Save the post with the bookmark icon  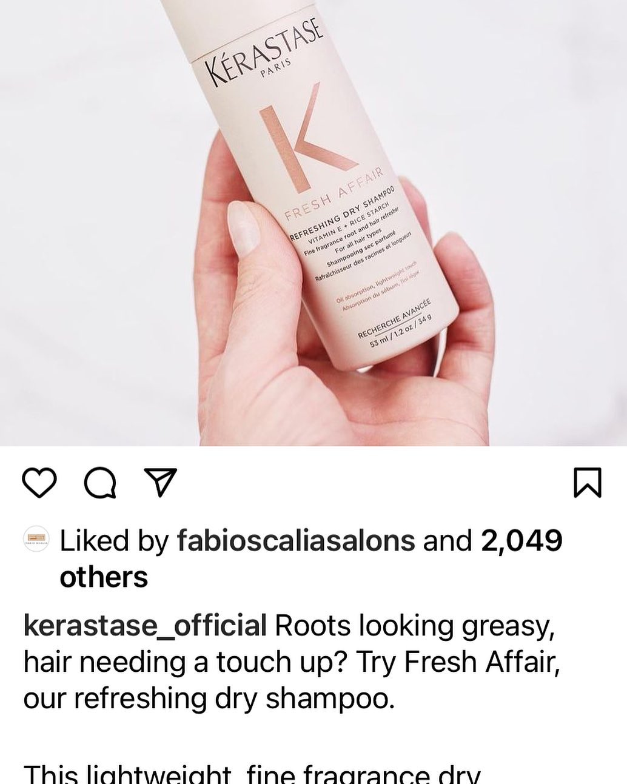point(588,483)
